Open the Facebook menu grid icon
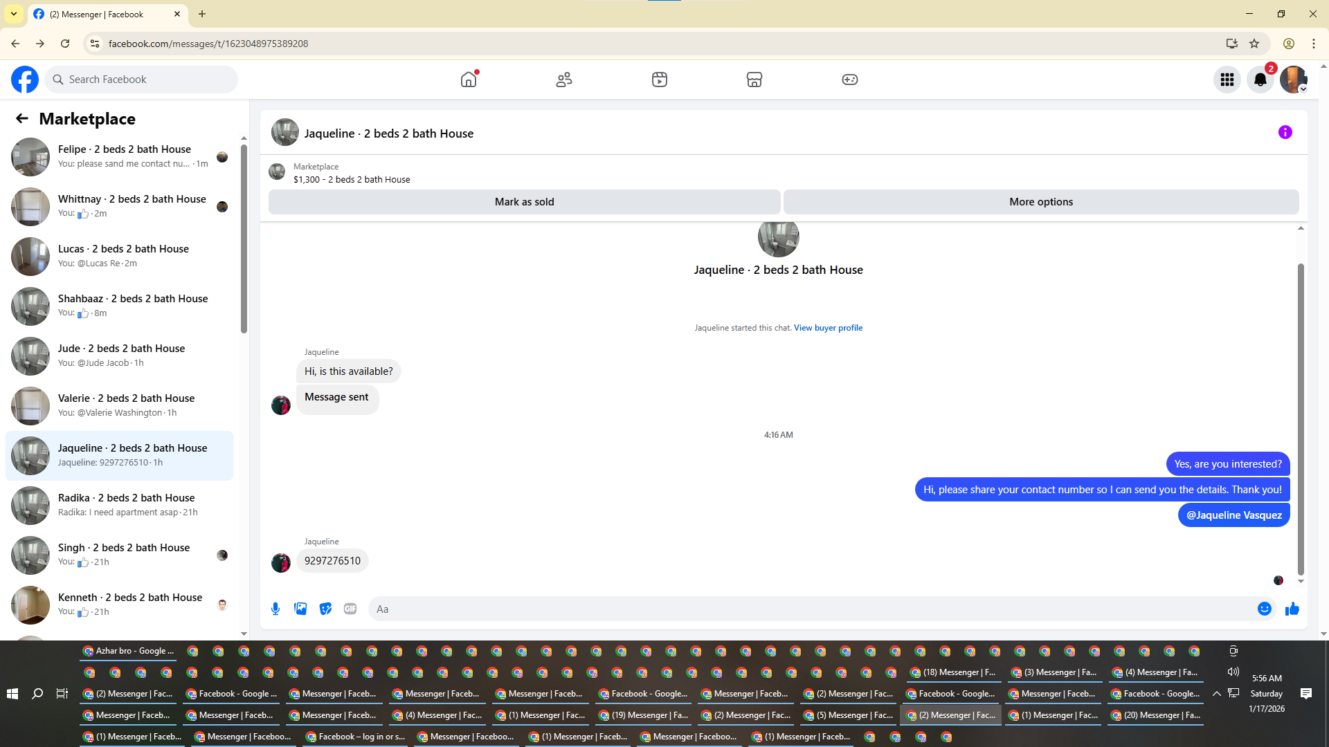The height and width of the screenshot is (747, 1329). pyautogui.click(x=1227, y=80)
